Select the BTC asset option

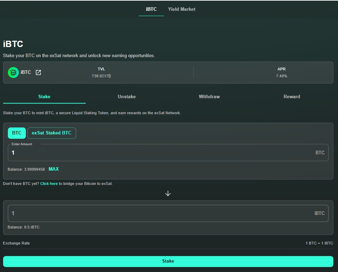[x=17, y=133]
